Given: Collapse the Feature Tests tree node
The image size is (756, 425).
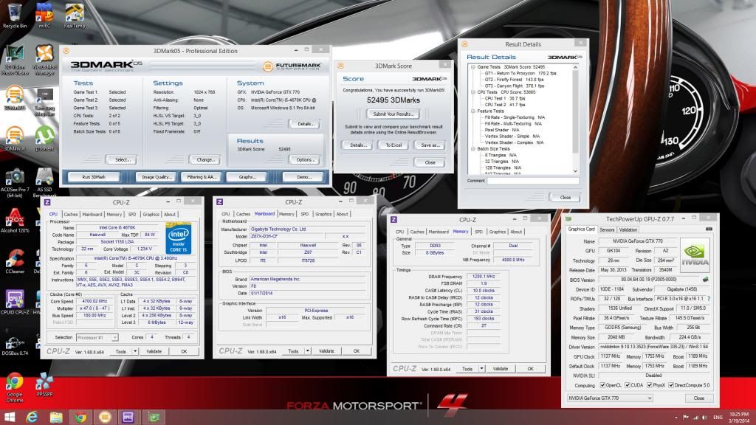Looking at the screenshot, I should point(473,111).
